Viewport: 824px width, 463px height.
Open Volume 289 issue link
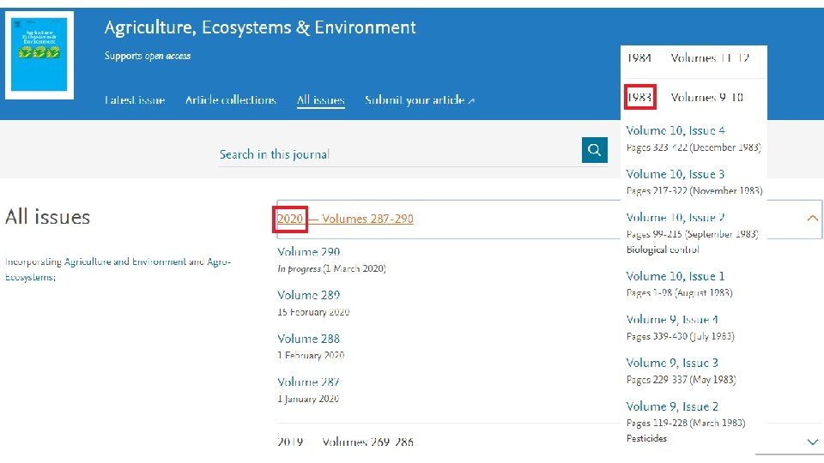click(x=309, y=295)
